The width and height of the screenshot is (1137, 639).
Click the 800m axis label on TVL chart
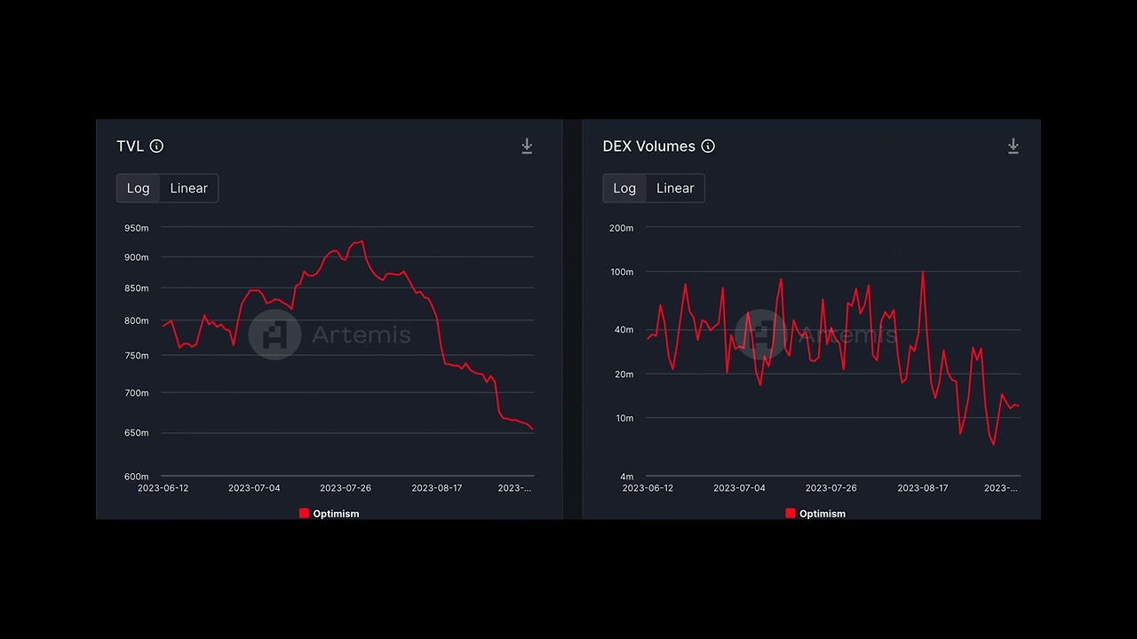(x=137, y=320)
